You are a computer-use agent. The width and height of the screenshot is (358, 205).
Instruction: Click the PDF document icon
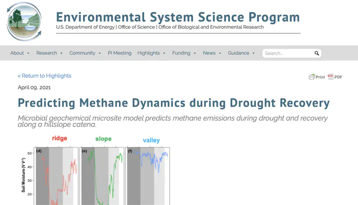(x=331, y=77)
